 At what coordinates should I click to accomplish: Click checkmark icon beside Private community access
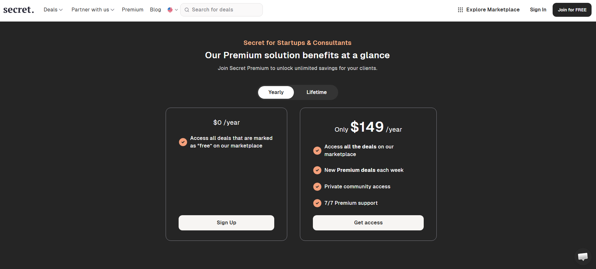click(317, 187)
